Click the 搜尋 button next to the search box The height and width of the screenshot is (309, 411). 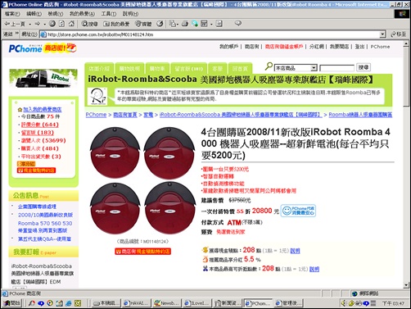click(364, 67)
